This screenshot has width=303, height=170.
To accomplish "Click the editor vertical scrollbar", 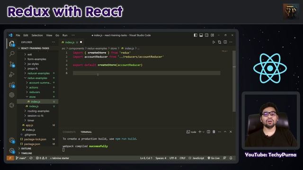I will click(234, 81).
